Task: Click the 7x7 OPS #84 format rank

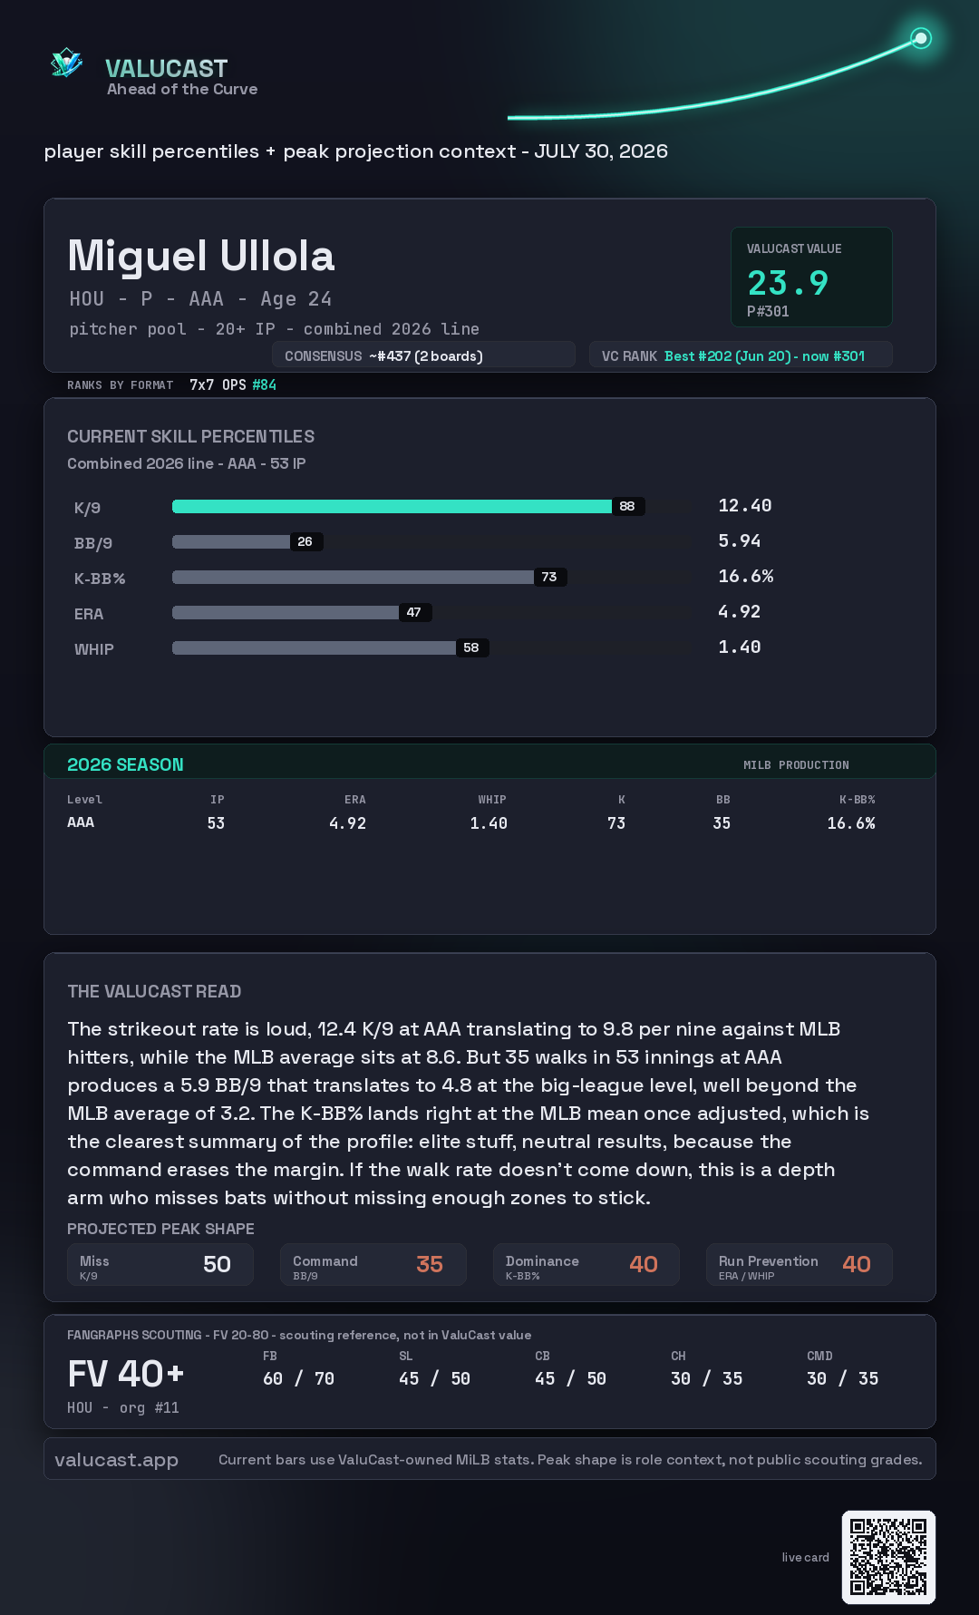Action: tap(233, 384)
